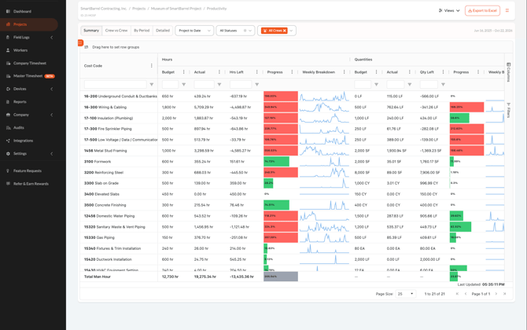The width and height of the screenshot is (527, 330).
Task: Open filter icon for Hrs Left
Action: (256, 85)
